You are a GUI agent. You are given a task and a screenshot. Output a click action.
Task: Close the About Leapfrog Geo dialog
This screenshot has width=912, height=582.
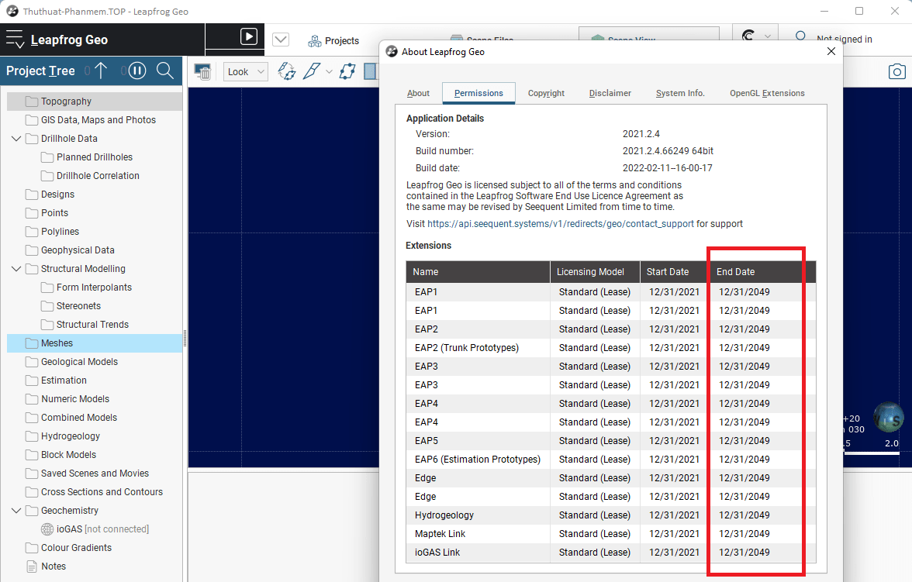[x=831, y=51]
